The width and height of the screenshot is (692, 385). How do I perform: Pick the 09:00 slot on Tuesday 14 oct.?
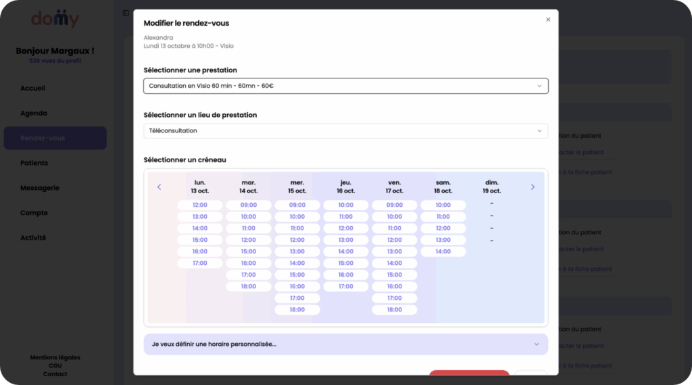[x=249, y=205]
